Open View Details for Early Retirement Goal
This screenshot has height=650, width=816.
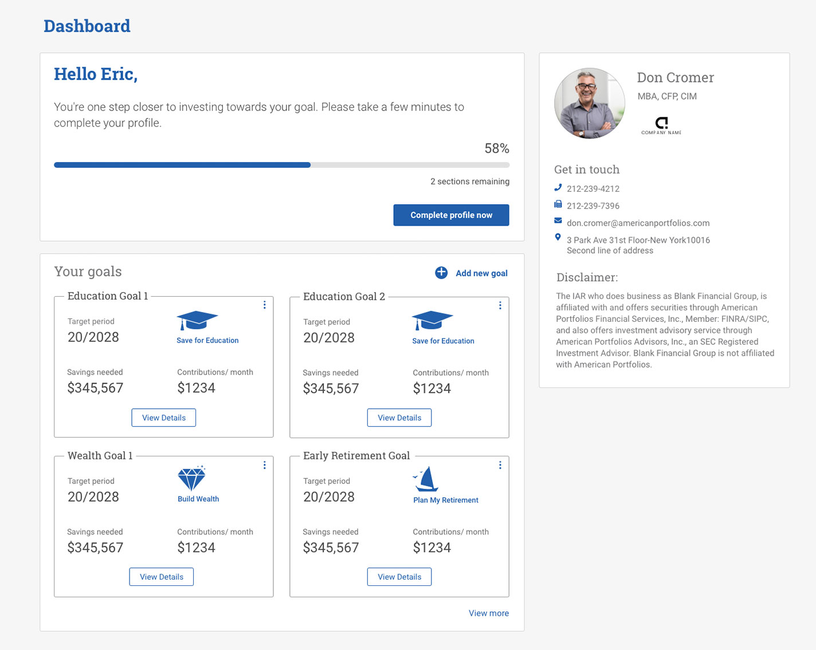click(x=399, y=577)
